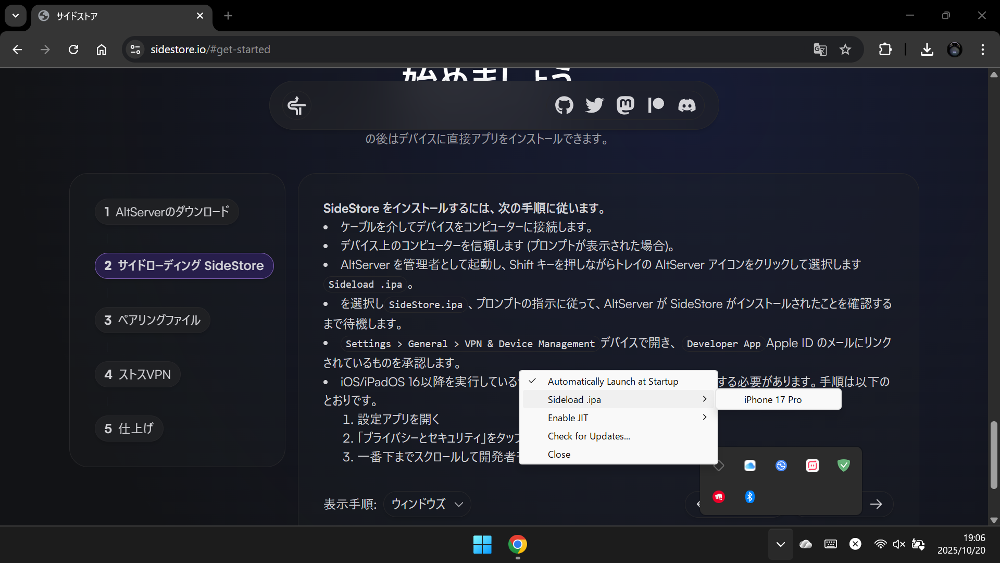Uncheck Automatically Launch at Startup
This screenshot has height=563, width=1000.
click(612, 381)
